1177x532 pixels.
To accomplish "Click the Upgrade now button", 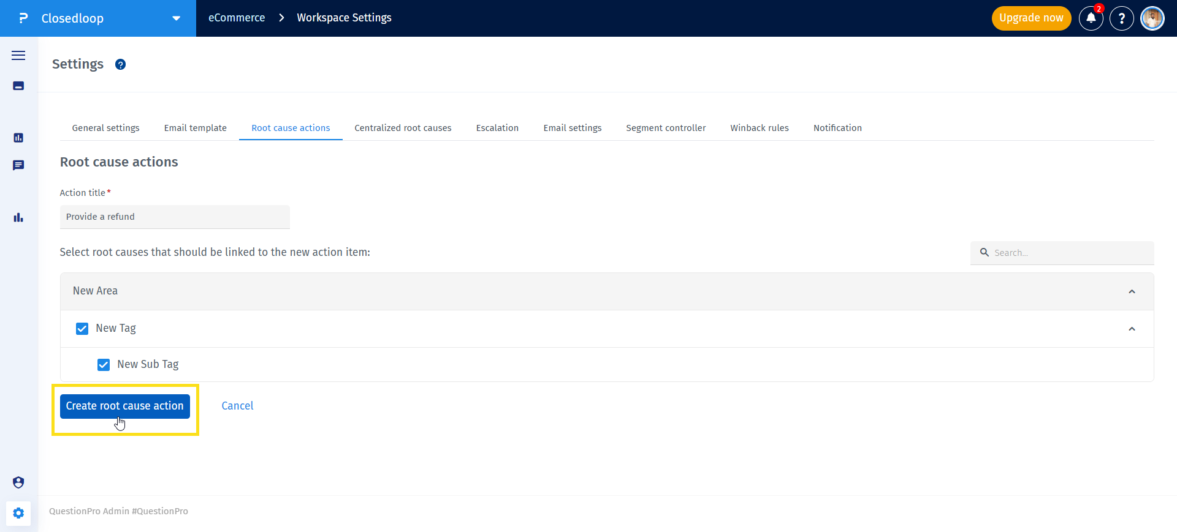I will (1031, 18).
